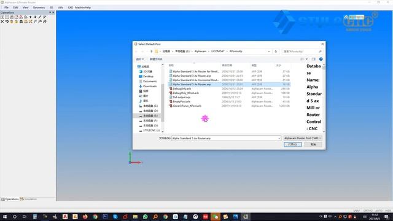Toggle ORTHO in the status bar

click(368, 211)
